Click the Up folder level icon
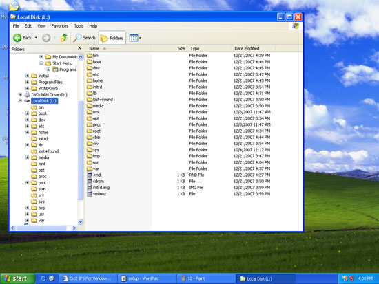Screen dimensions: 379x284 click(64, 38)
